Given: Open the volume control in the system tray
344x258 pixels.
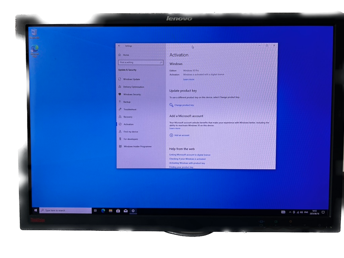Looking at the screenshot, I should coord(301,212).
